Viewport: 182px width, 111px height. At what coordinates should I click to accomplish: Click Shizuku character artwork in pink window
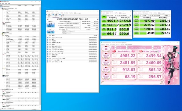171,65
